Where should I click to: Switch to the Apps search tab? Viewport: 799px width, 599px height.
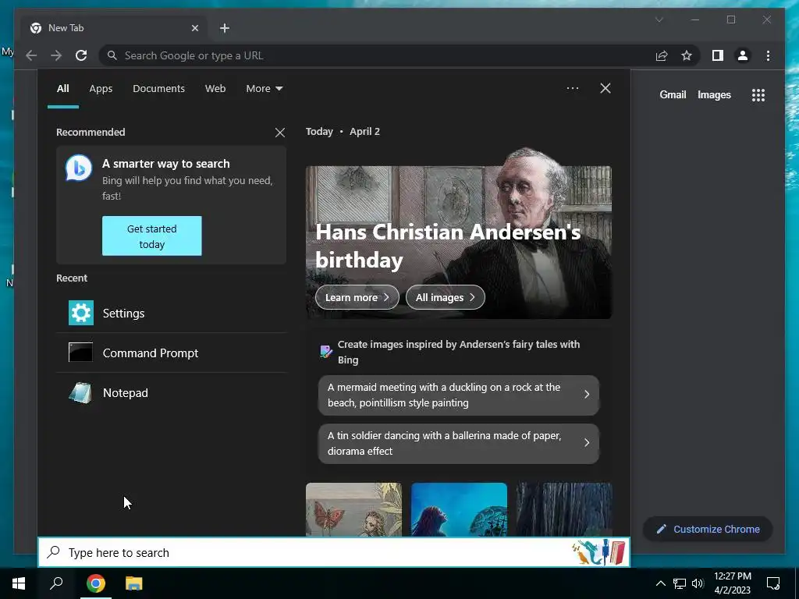click(101, 89)
